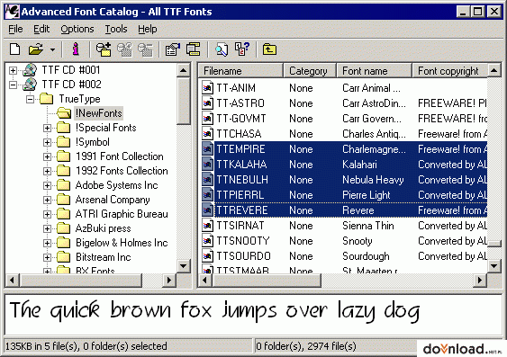Open the dropdown arrow beside Open icon
Viewport: 507px width, 357px height.
52,49
